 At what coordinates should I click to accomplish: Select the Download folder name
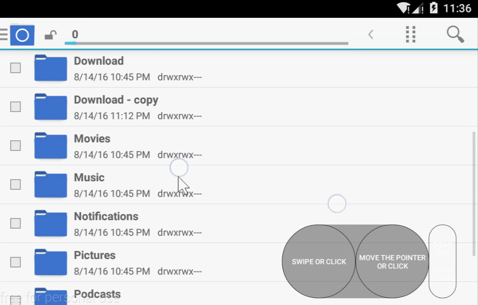[x=99, y=61]
